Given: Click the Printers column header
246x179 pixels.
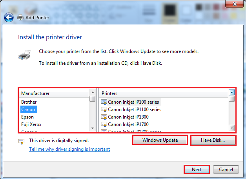Looking at the screenshot, I should coord(164,93).
